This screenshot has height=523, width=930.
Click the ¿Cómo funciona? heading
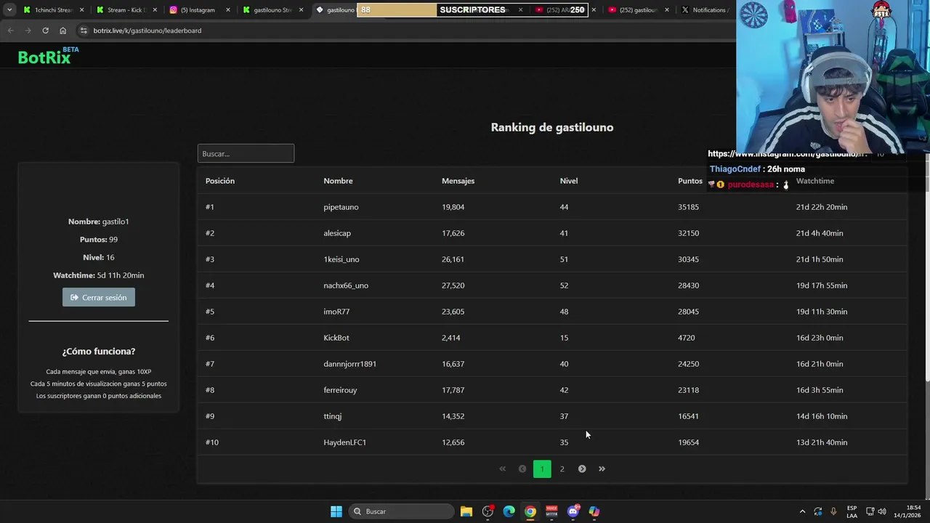tap(99, 351)
